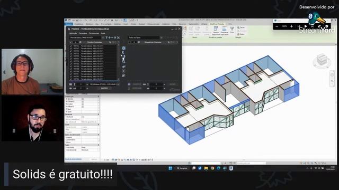Viewport: 339px width, 190px height.
Task: Click the Revit icon on taskbar
Action: pyautogui.click(x=231, y=168)
